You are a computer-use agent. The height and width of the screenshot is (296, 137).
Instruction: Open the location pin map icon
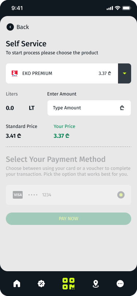[x=96, y=284]
